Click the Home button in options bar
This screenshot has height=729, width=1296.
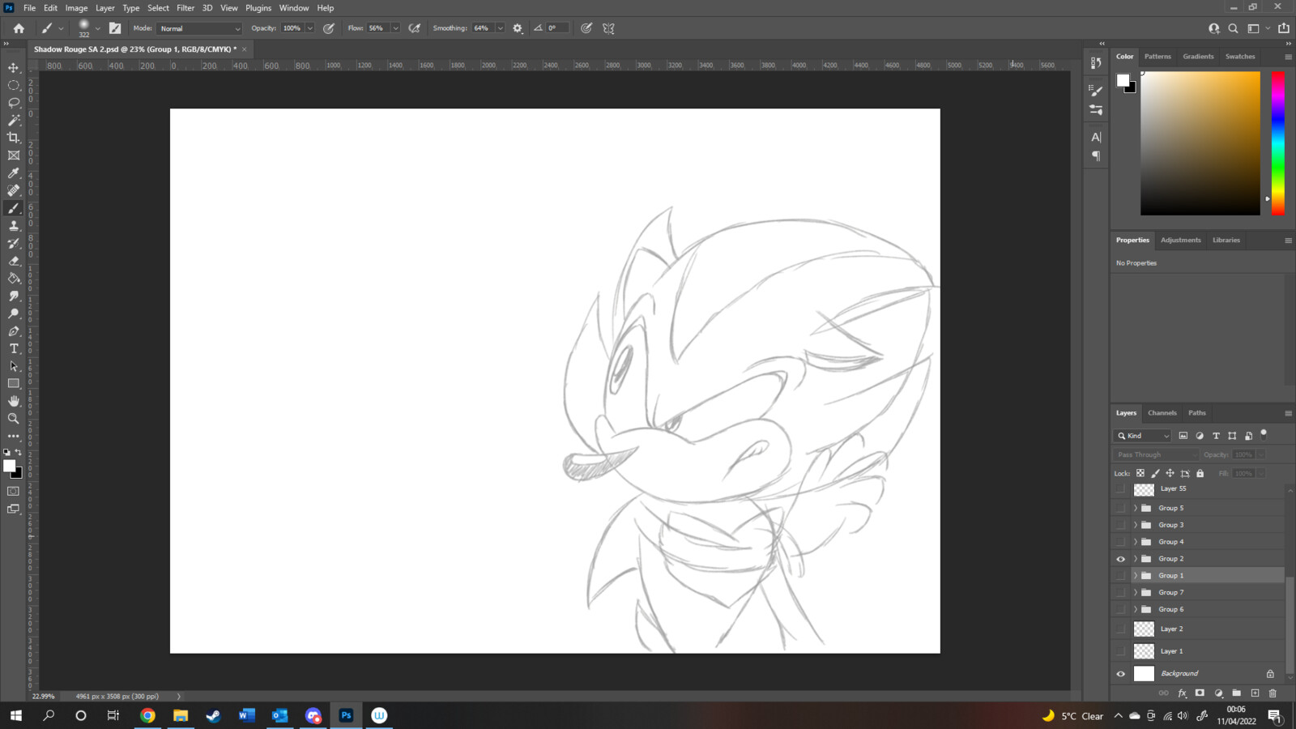tap(19, 28)
